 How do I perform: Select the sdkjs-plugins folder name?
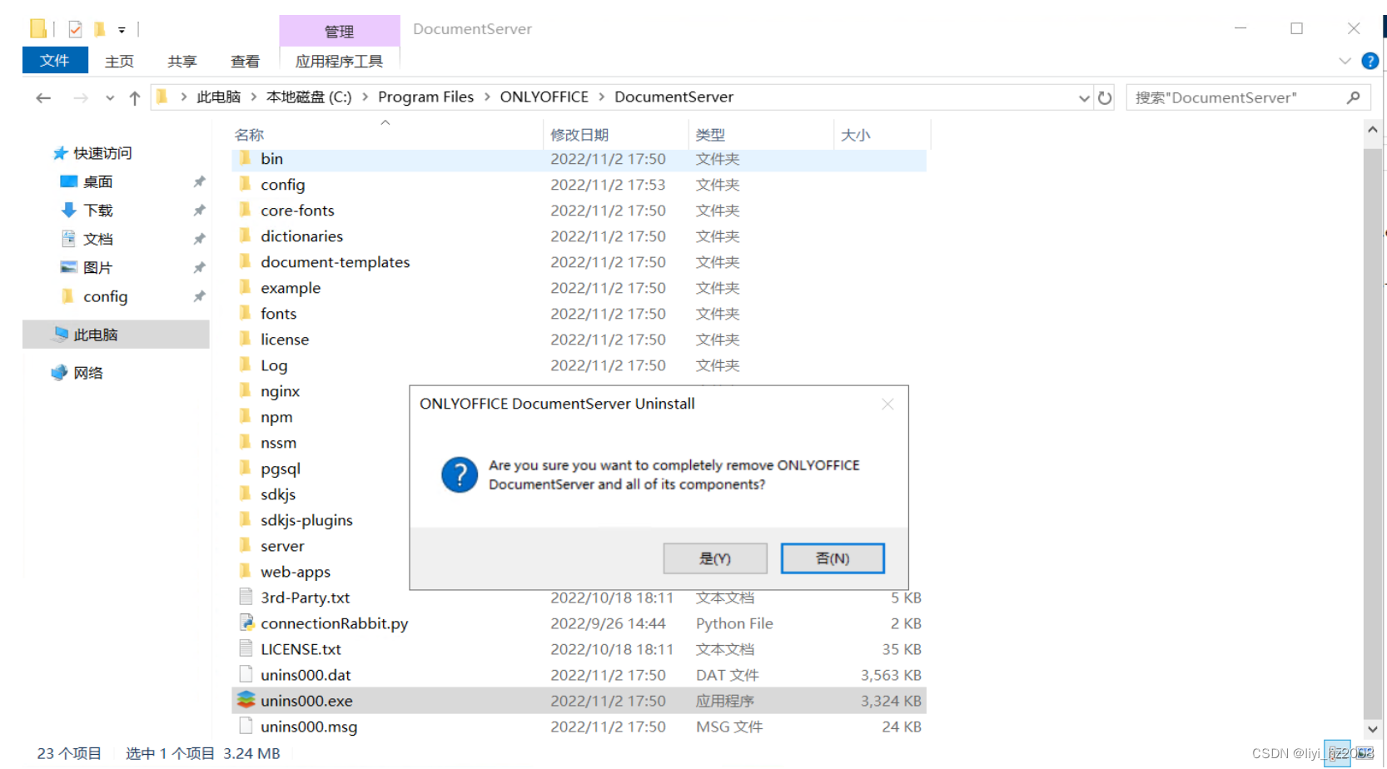pos(306,520)
